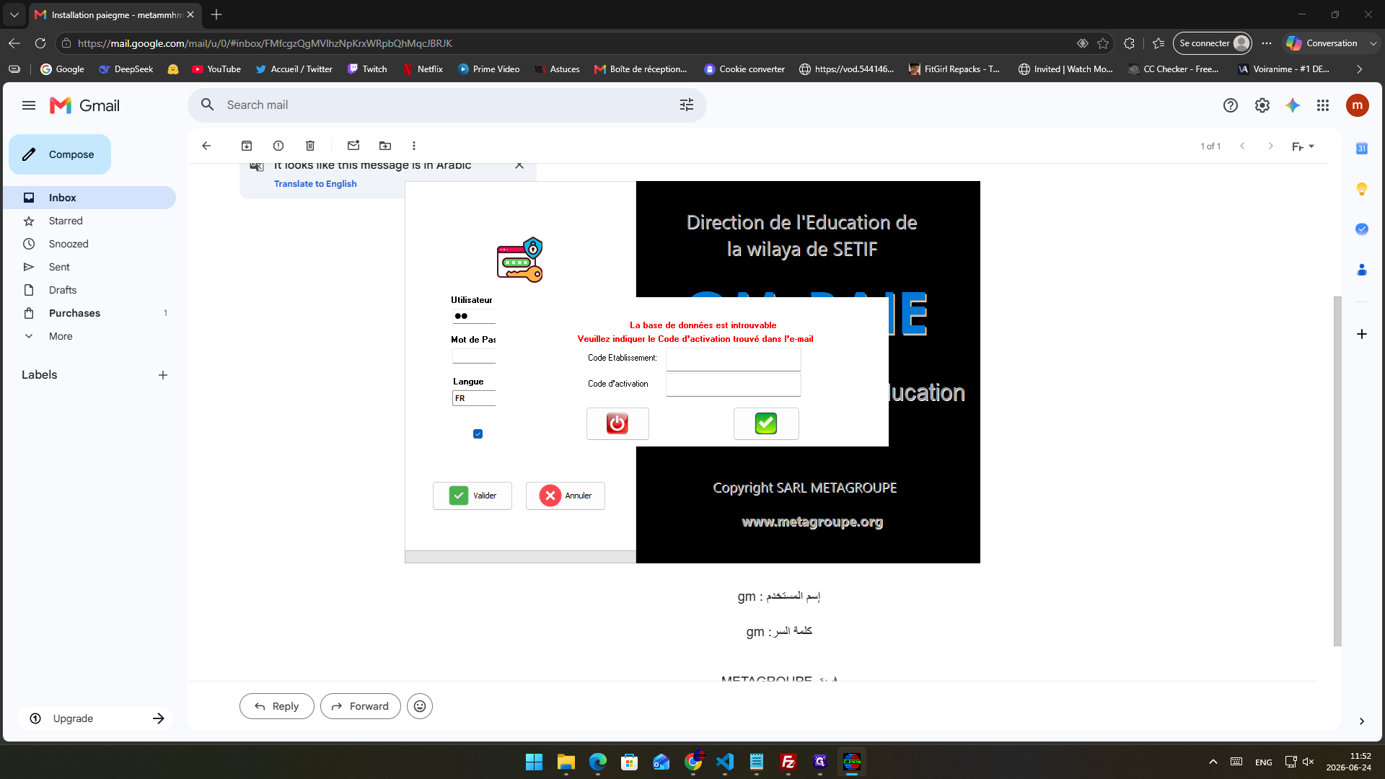
Task: Open Visual Studio Code from taskbar
Action: [x=725, y=762]
